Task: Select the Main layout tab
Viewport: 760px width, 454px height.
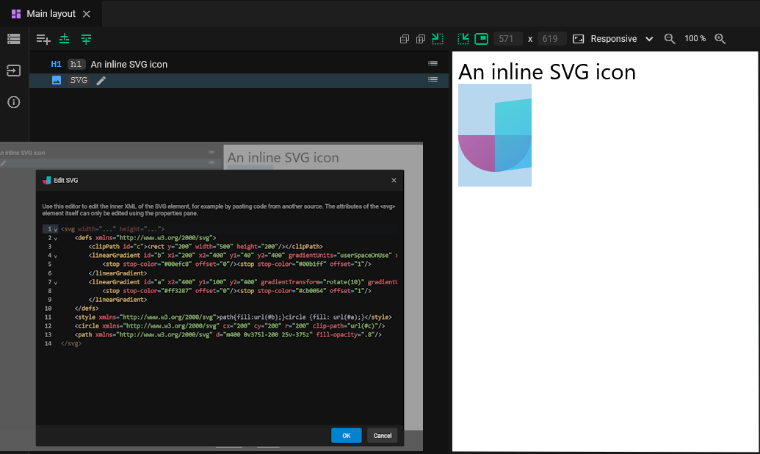Action: [51, 13]
